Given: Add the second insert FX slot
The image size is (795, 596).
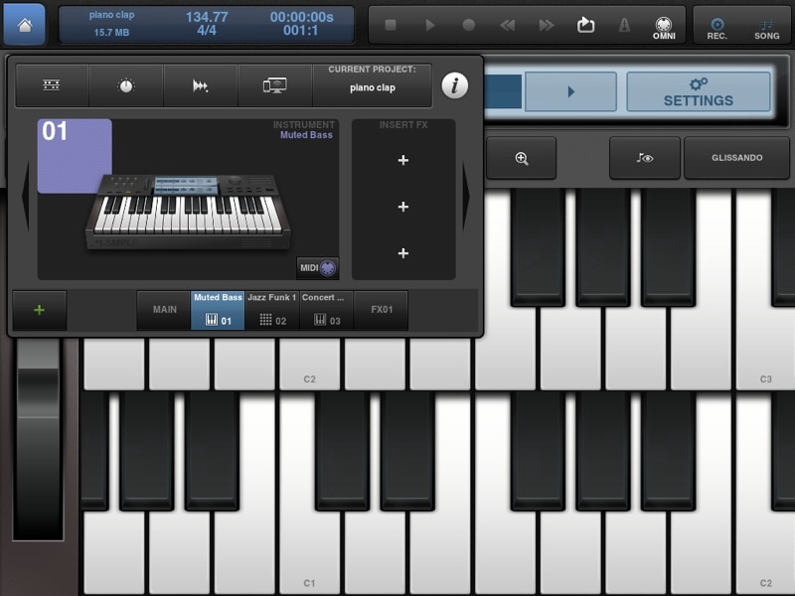Looking at the screenshot, I should click(x=403, y=207).
